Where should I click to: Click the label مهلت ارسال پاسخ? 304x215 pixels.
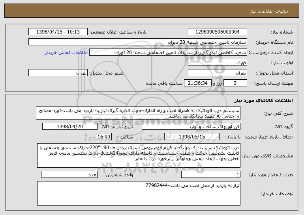[x=274, y=83]
